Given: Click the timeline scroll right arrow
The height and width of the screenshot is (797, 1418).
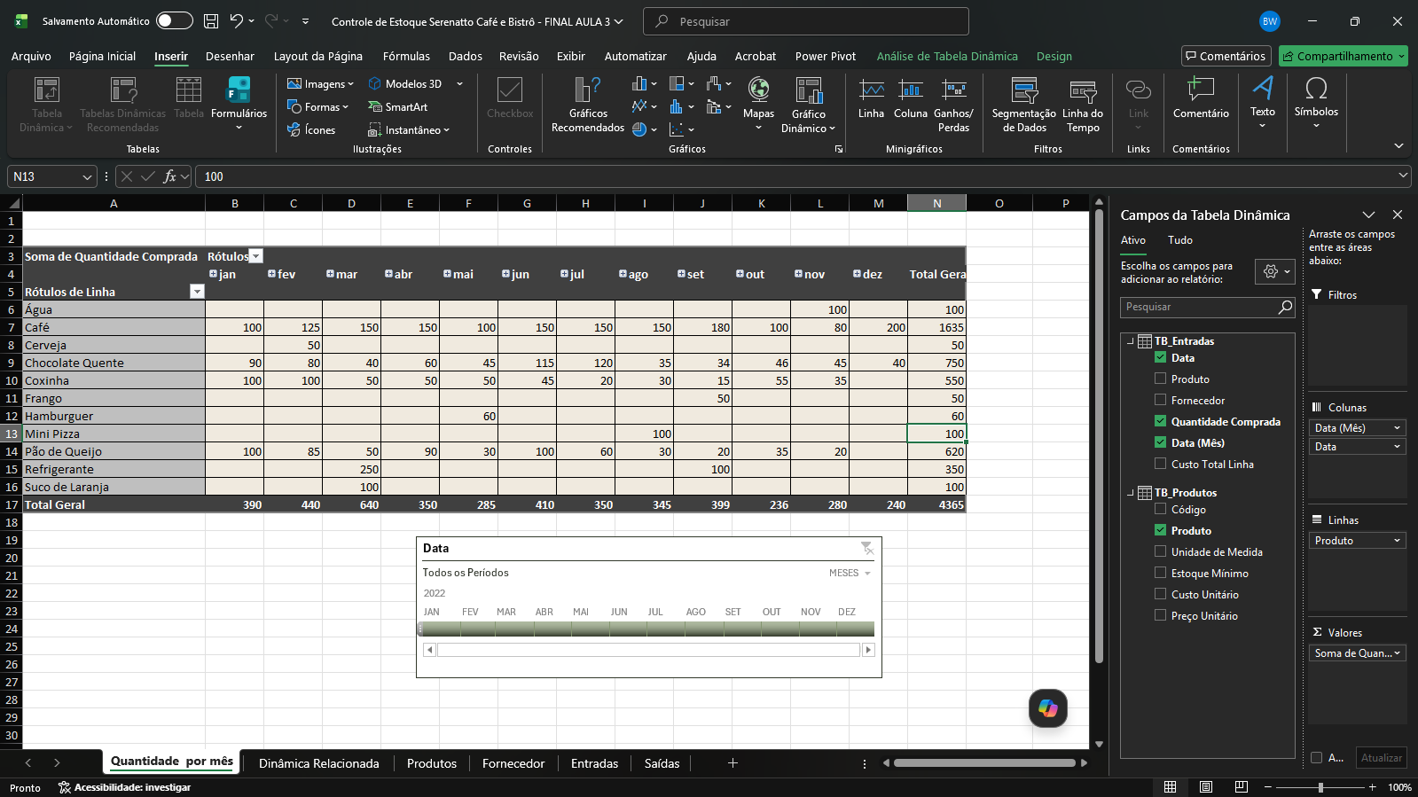Looking at the screenshot, I should pos(868,650).
